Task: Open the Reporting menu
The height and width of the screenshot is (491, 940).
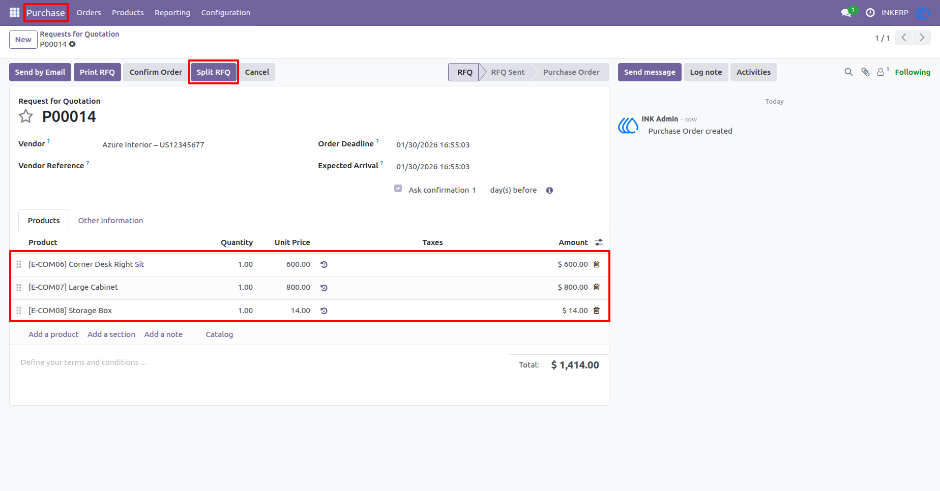Action: coord(172,13)
